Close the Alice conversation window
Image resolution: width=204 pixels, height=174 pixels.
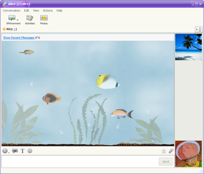pyautogui.click(x=200, y=4)
